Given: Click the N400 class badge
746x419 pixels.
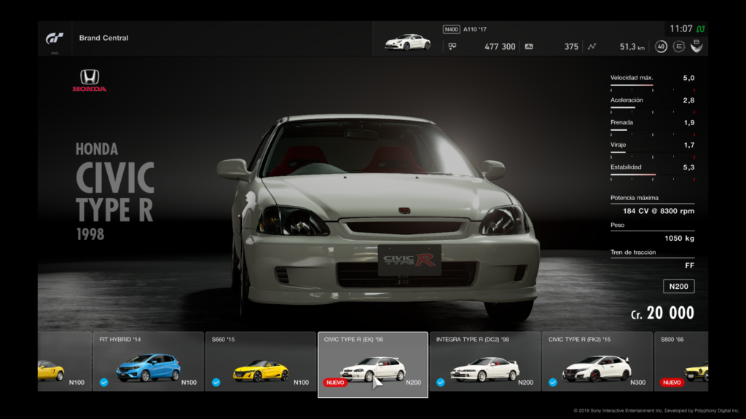Looking at the screenshot, I should click(451, 29).
